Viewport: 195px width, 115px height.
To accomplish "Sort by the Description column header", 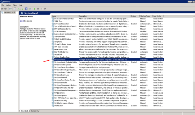I will pyautogui.click(x=104, y=16).
